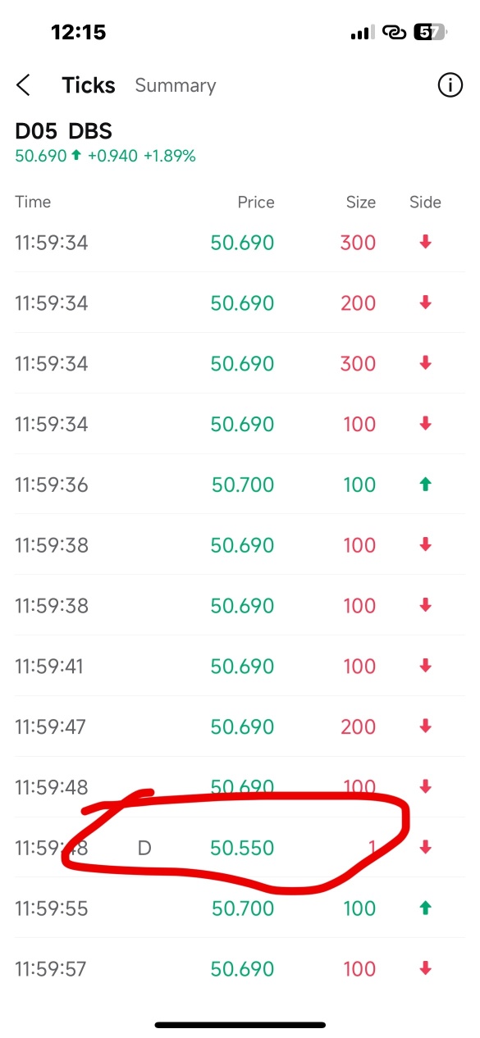Switch to the Summary tab
This screenshot has width=480, height=1038.
click(x=176, y=85)
